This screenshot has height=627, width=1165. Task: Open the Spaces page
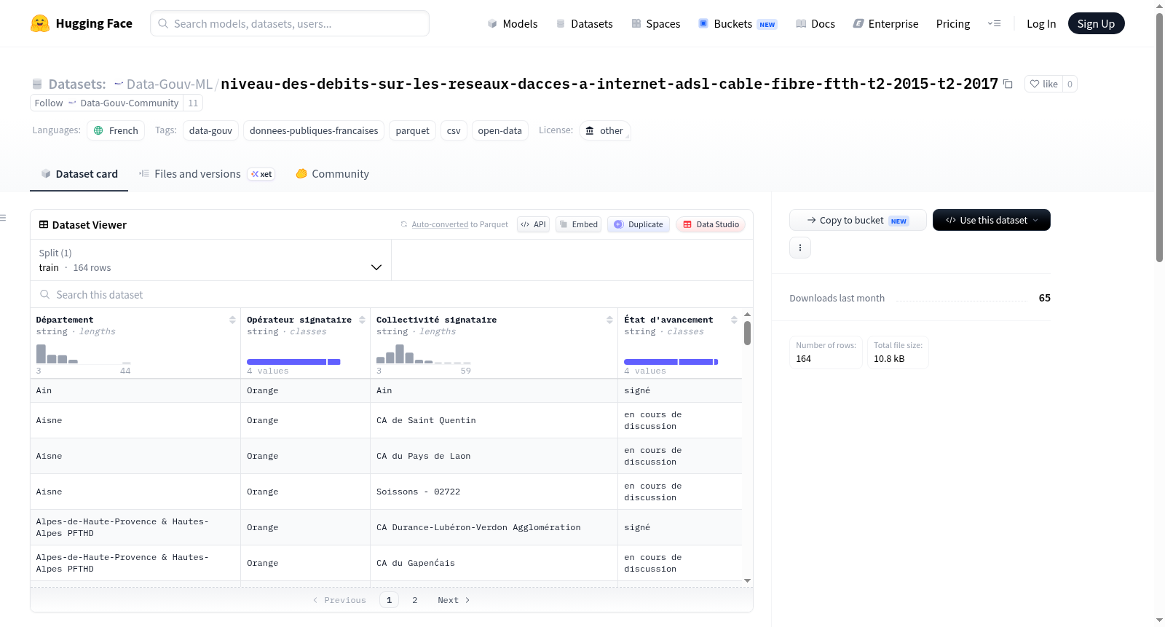[x=656, y=23]
